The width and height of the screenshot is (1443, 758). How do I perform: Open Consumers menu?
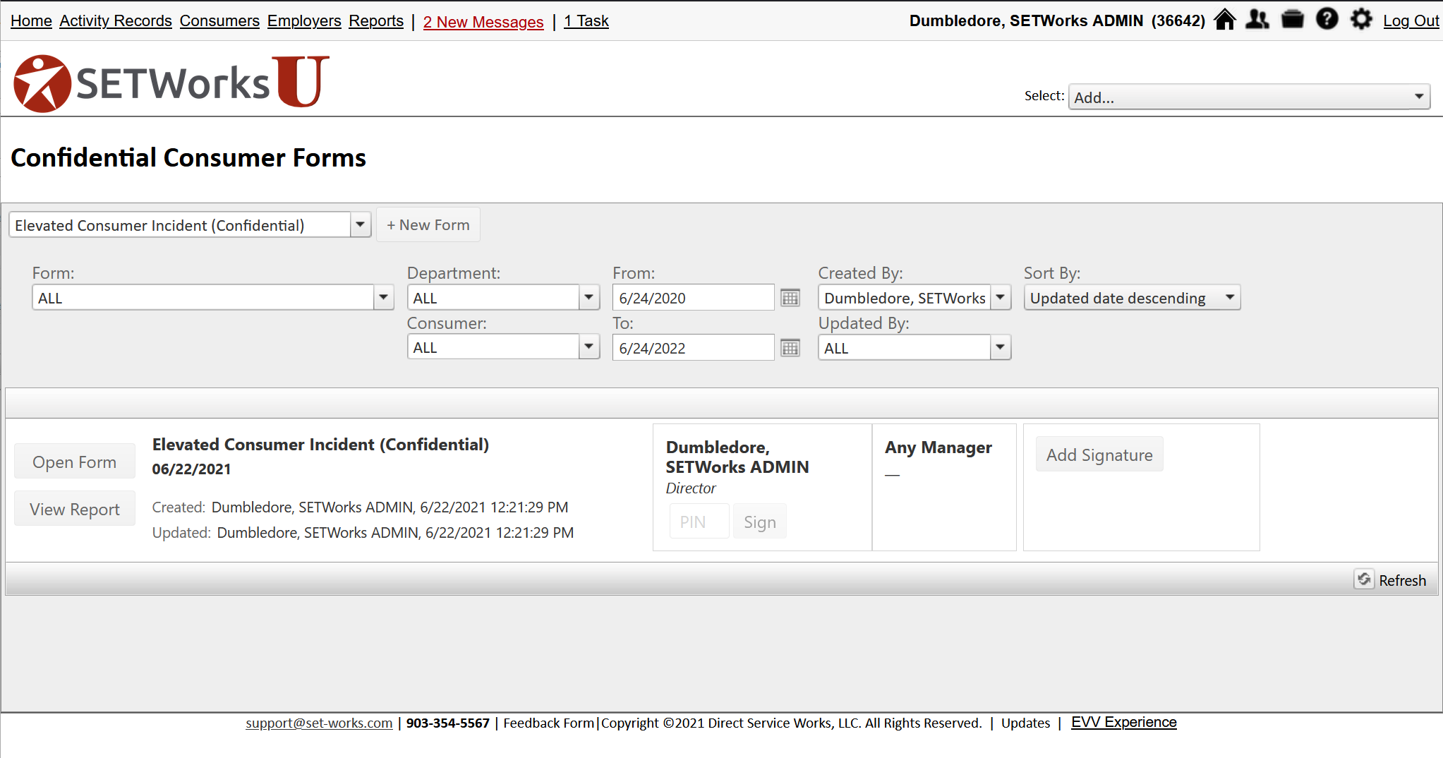click(x=219, y=21)
